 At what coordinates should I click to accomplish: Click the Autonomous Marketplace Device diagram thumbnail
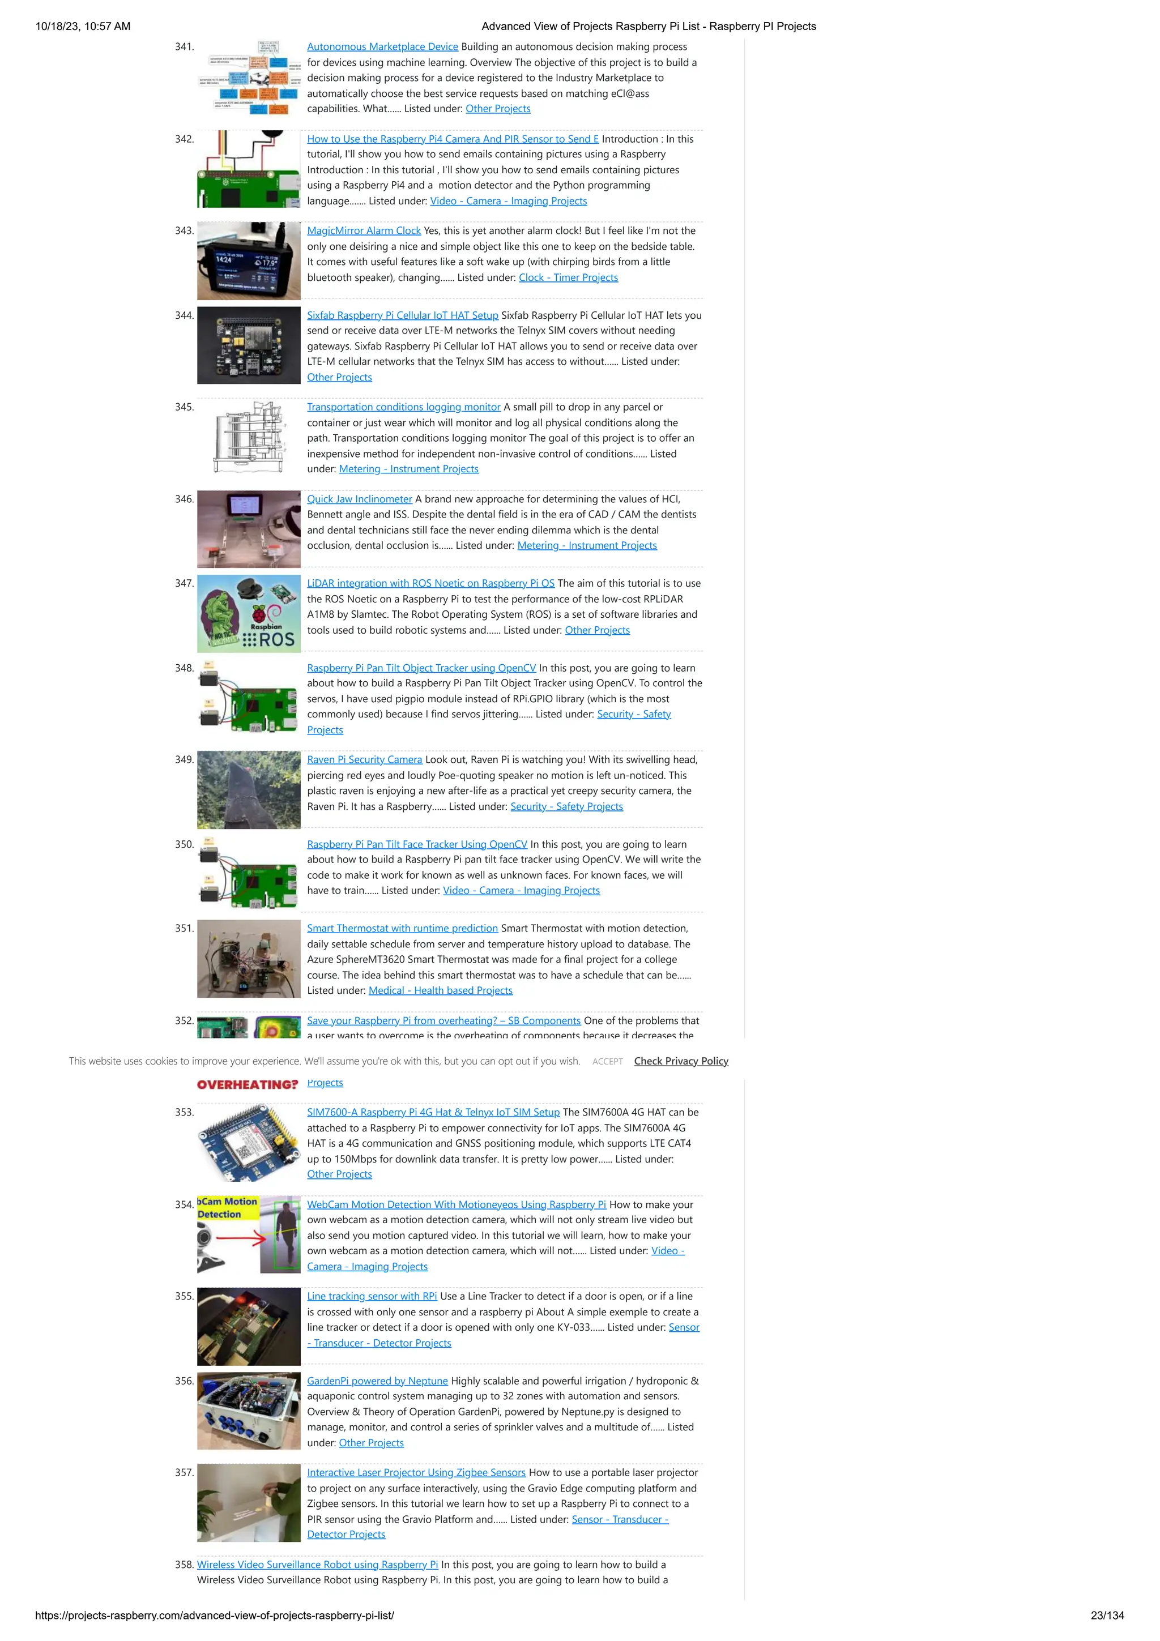click(249, 78)
